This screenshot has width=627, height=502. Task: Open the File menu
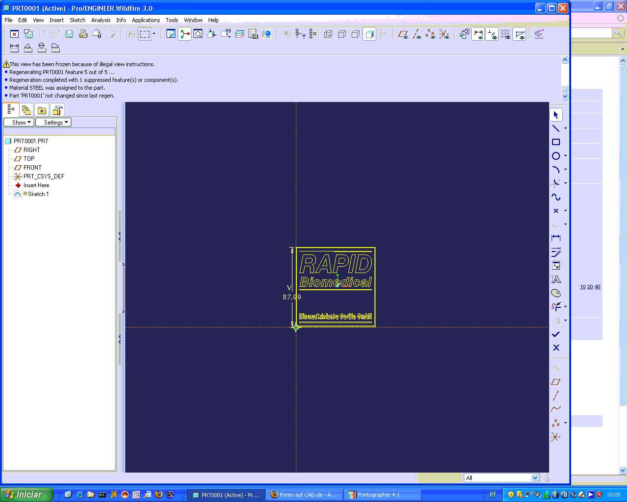[8, 20]
